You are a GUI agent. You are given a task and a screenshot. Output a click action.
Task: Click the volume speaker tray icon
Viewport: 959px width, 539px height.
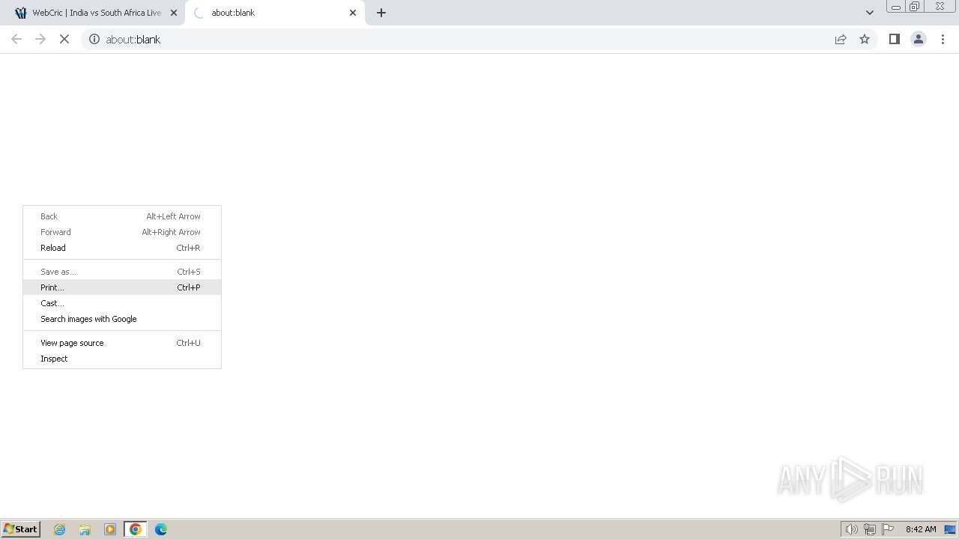851,529
